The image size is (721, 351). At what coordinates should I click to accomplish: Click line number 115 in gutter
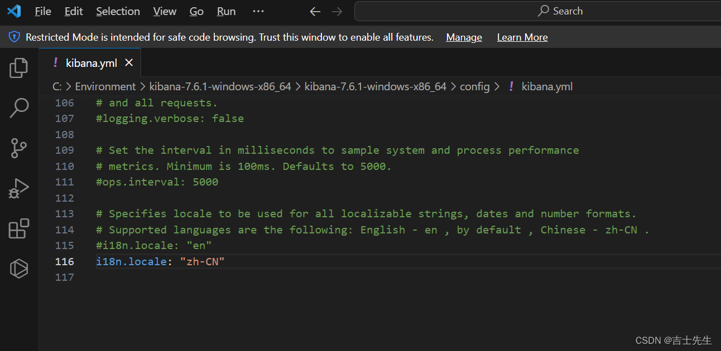(x=65, y=245)
